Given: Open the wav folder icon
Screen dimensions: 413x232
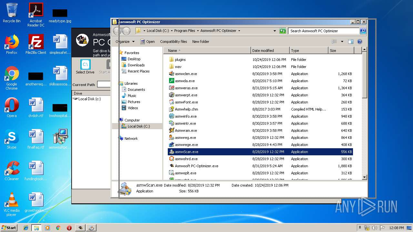Looking at the screenshot, I should point(172,67).
